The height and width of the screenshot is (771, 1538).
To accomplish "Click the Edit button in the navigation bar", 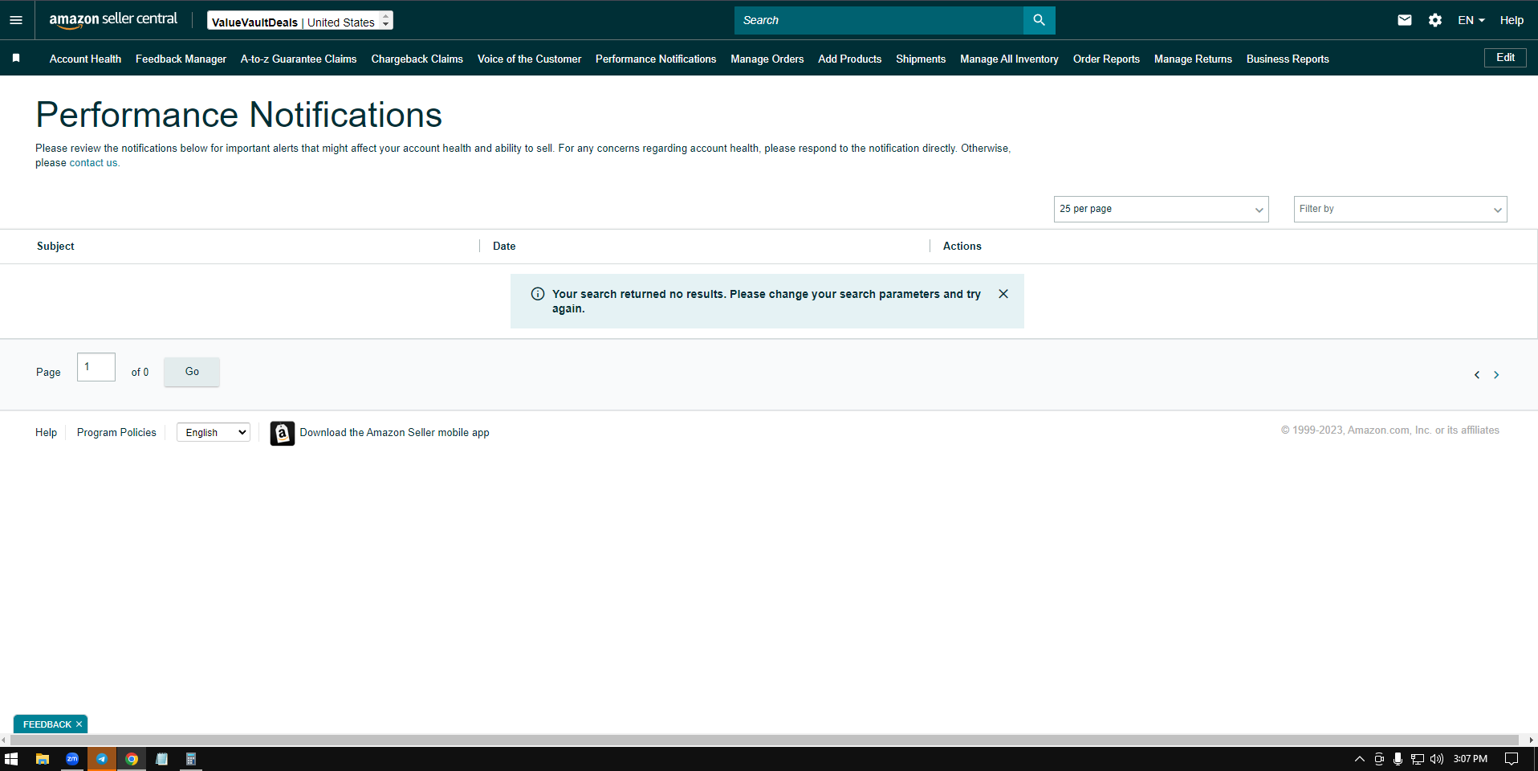I will [1505, 58].
